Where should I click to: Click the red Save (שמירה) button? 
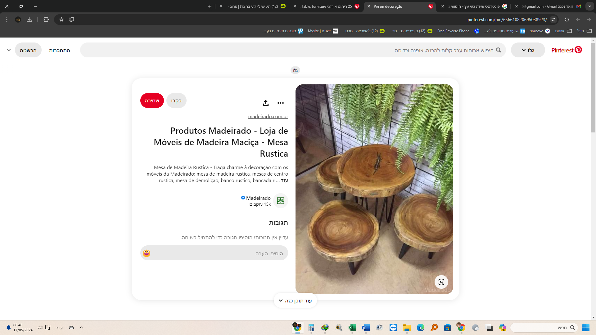[152, 100]
